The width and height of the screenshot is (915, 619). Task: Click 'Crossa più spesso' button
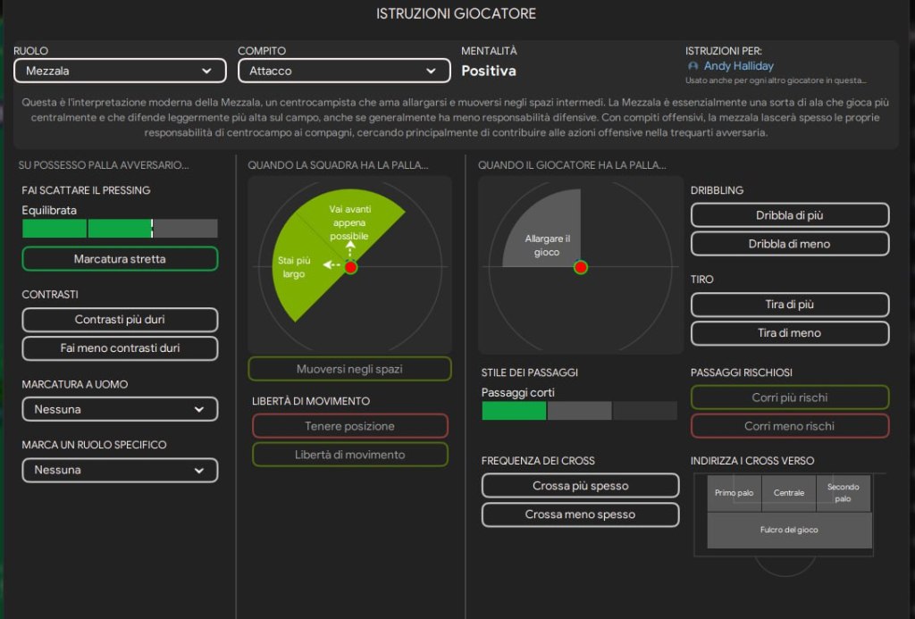coord(580,486)
